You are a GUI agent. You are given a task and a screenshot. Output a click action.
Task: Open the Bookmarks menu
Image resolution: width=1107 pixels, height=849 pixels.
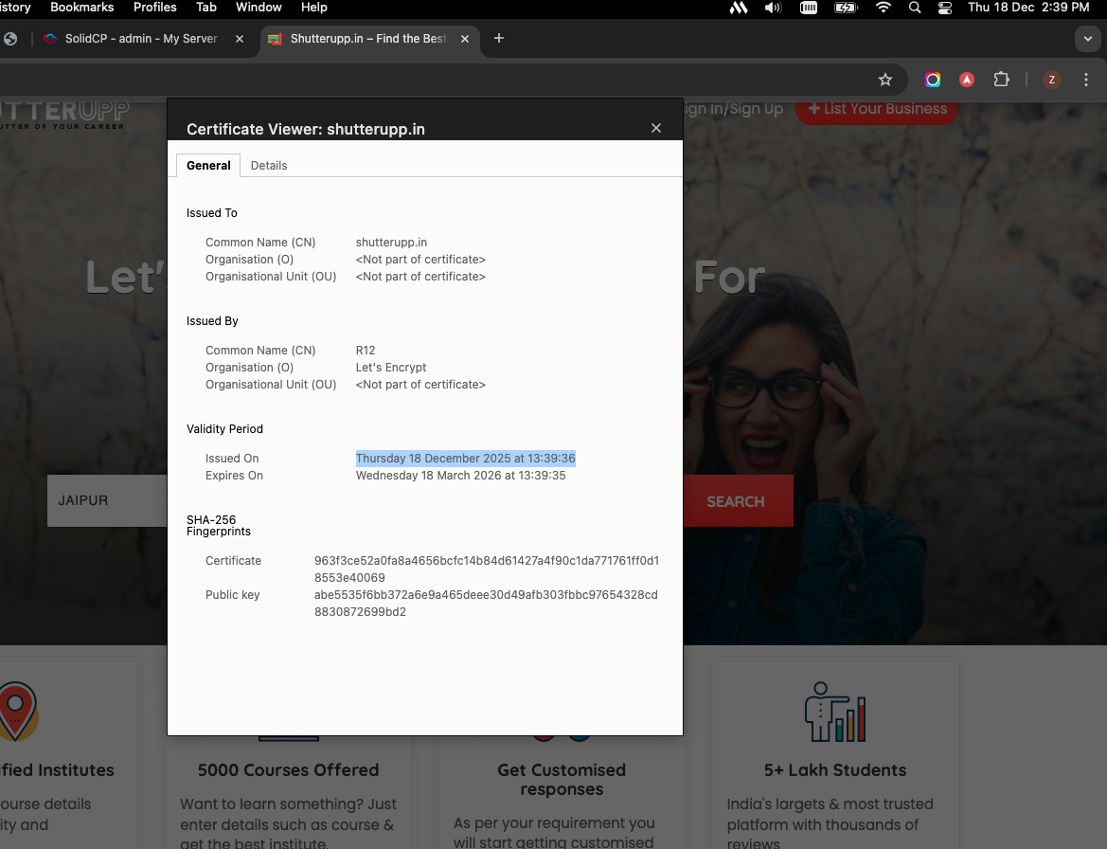coord(81,8)
